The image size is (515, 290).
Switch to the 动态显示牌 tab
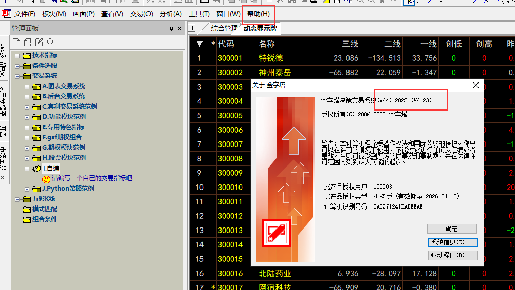[x=260, y=29]
